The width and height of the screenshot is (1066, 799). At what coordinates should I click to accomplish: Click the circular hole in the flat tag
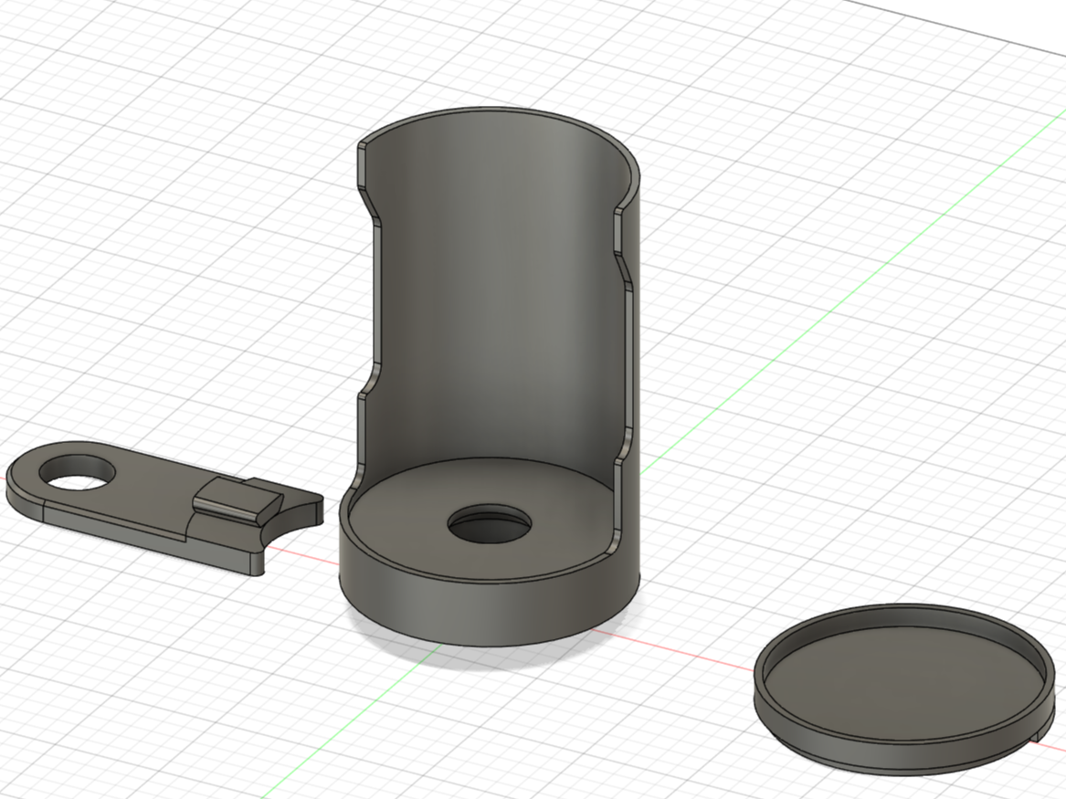79,472
